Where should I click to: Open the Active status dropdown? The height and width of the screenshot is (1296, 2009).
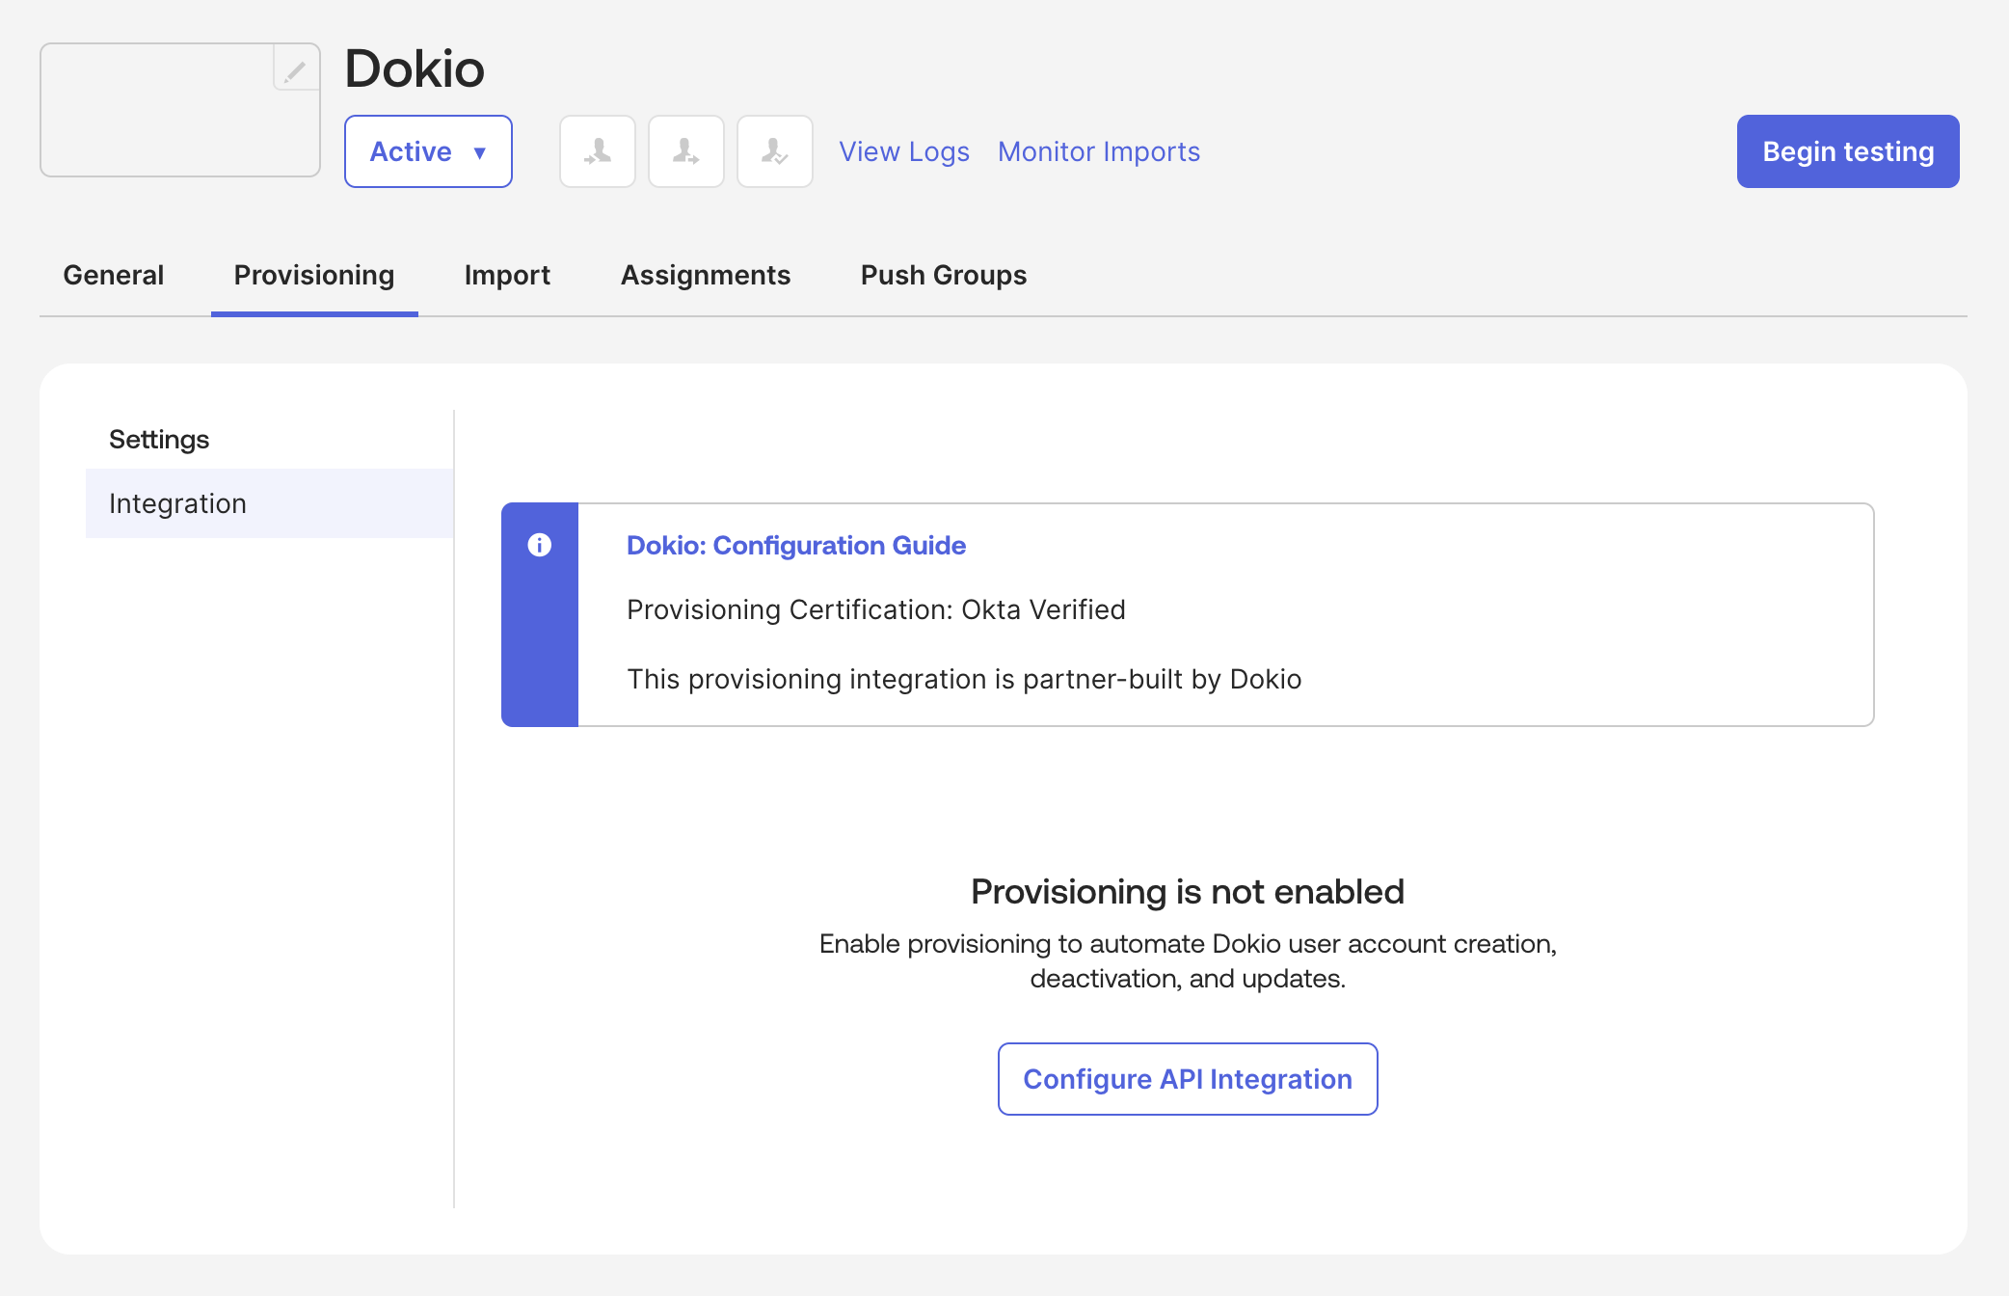click(428, 151)
